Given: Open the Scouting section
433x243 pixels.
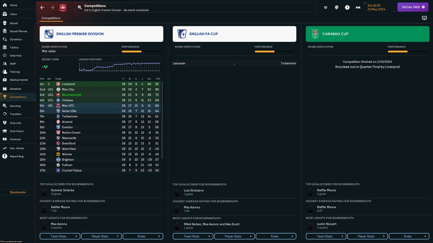Looking at the screenshot, I should coord(15,106).
